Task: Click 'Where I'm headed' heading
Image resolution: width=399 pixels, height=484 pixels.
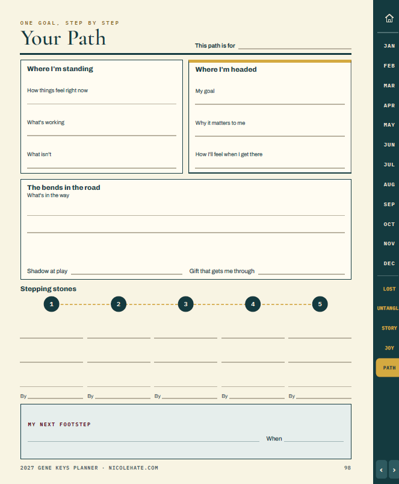Action: point(226,69)
